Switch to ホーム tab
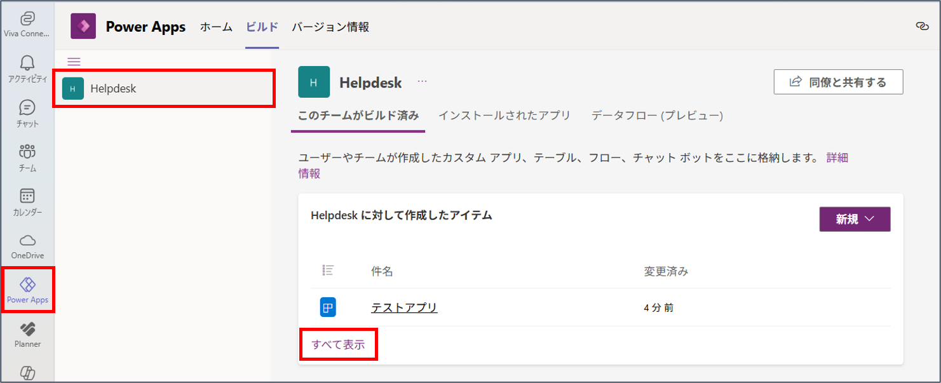 click(x=216, y=27)
